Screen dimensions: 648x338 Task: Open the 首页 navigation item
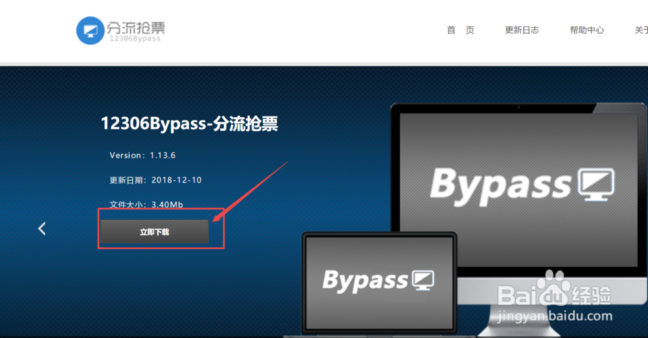tap(460, 30)
